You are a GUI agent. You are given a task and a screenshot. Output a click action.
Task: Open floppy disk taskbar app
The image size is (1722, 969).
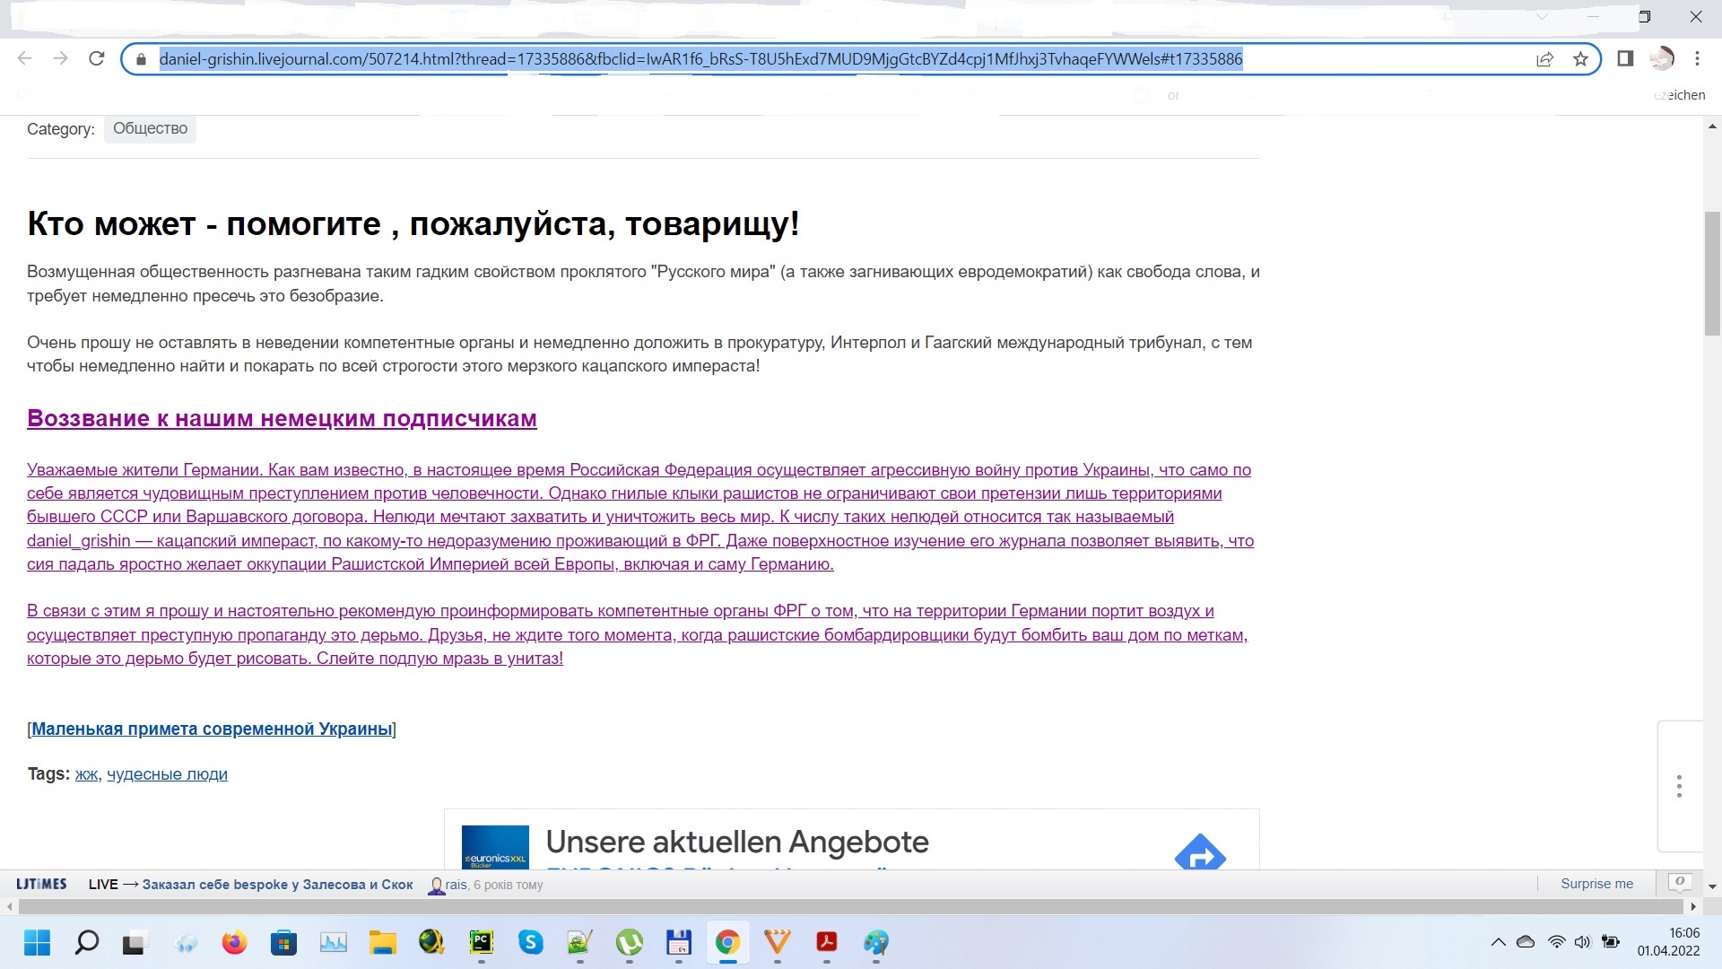pos(679,942)
